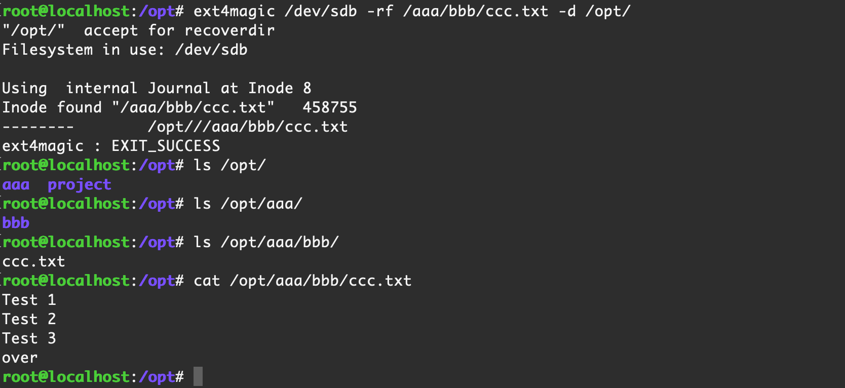Click the 'Filesystem in use: /dev/sdb' line
The height and width of the screenshot is (388, 845).
pyautogui.click(x=125, y=50)
